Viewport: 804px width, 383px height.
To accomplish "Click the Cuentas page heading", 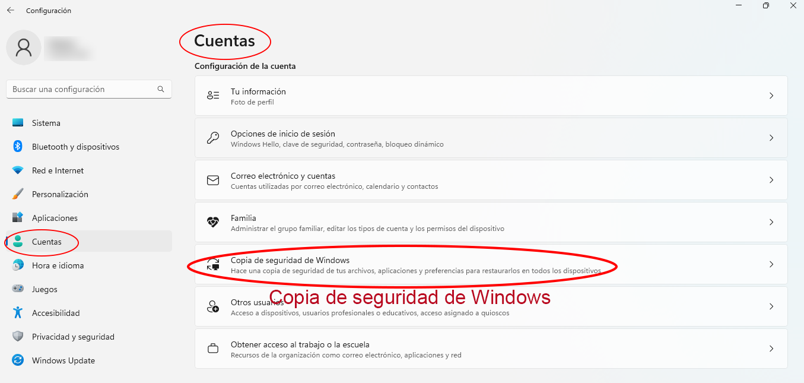I will [224, 41].
